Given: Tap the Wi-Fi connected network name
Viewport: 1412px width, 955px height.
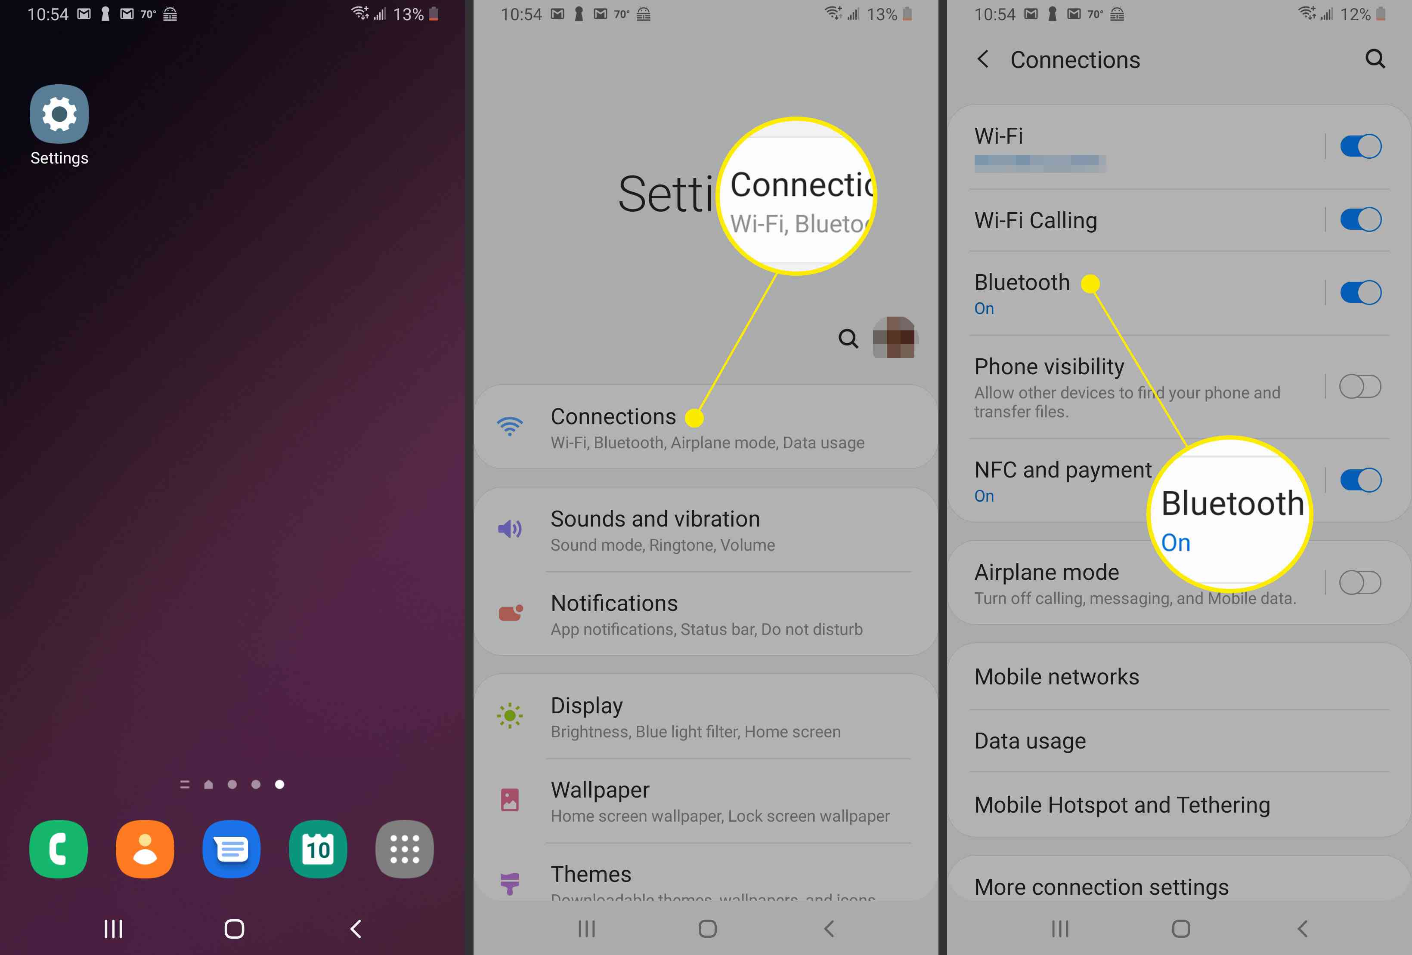Looking at the screenshot, I should (x=1040, y=163).
